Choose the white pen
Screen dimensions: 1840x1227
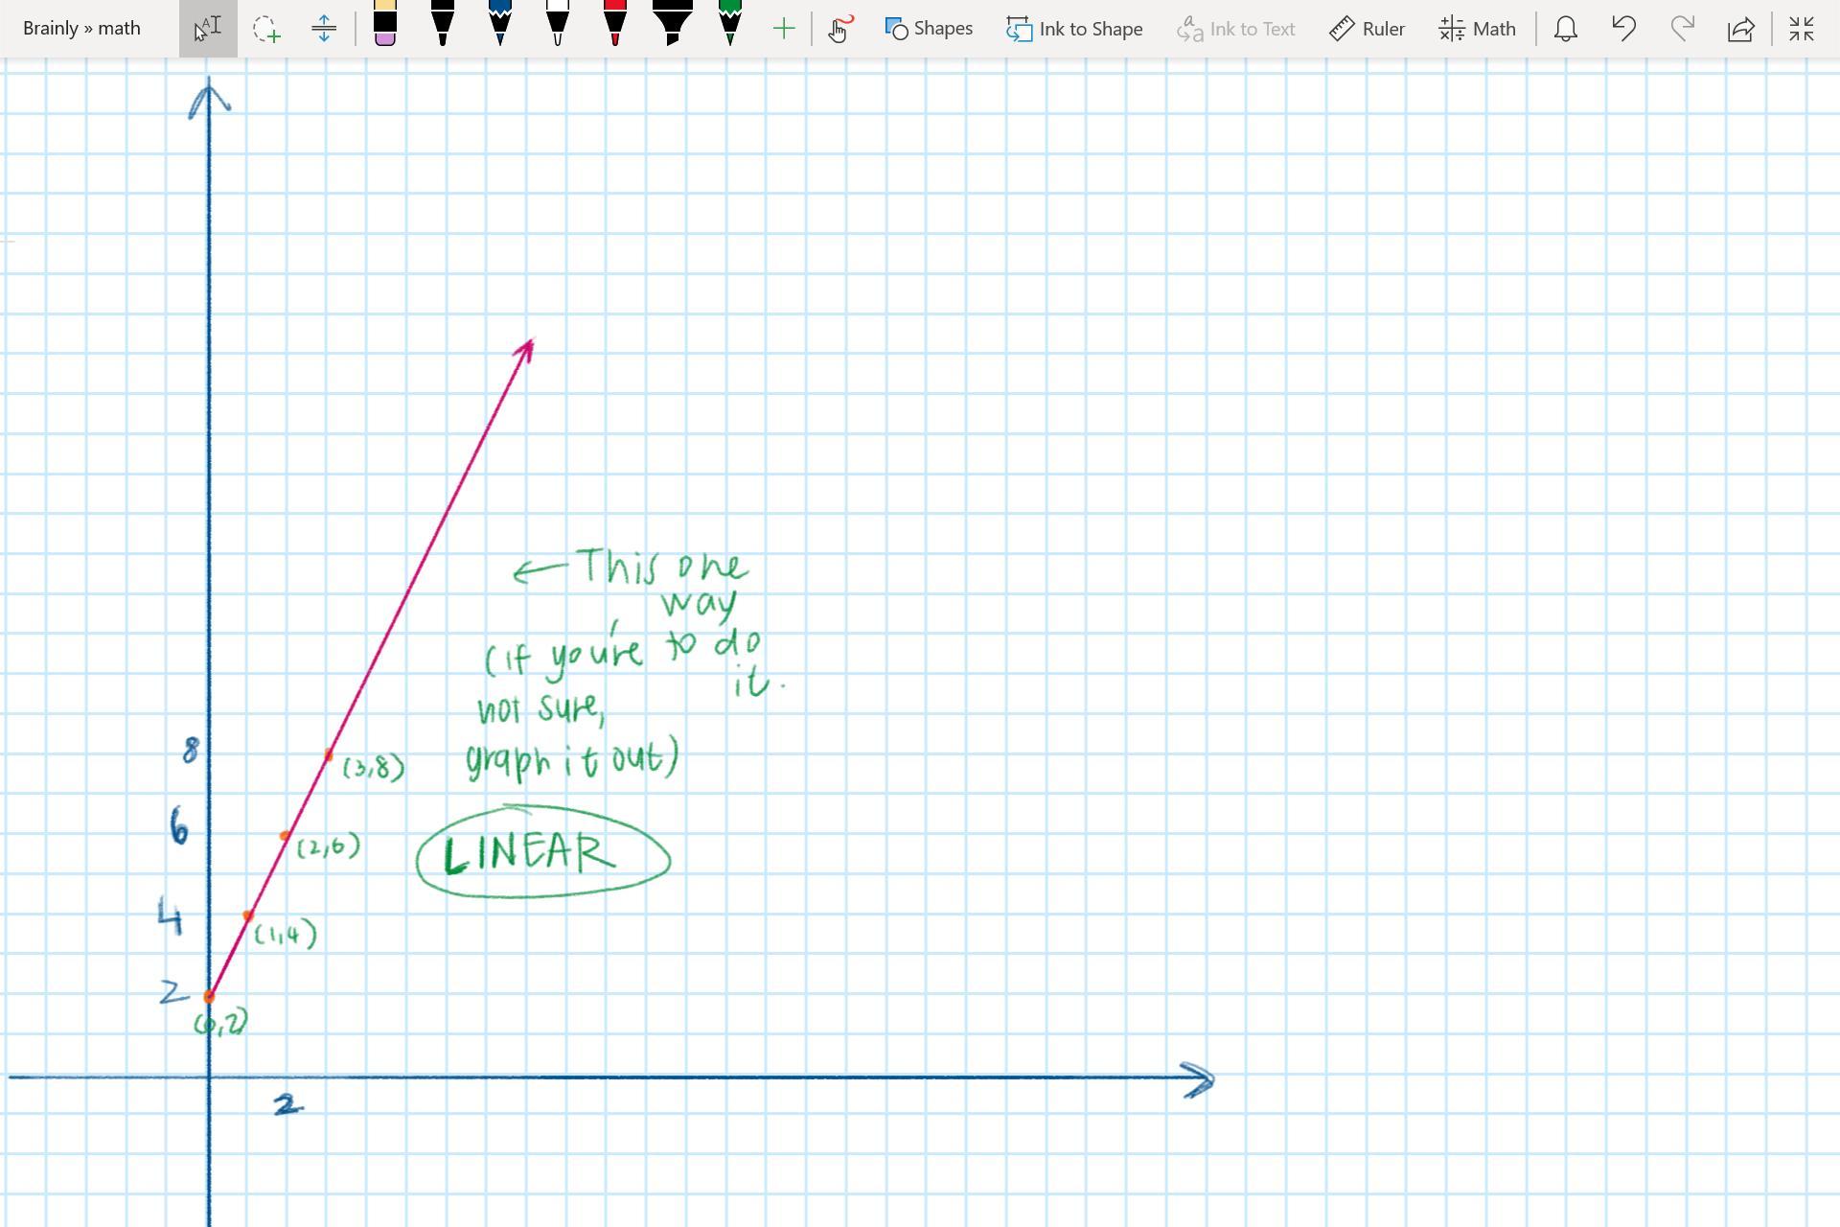(x=558, y=25)
